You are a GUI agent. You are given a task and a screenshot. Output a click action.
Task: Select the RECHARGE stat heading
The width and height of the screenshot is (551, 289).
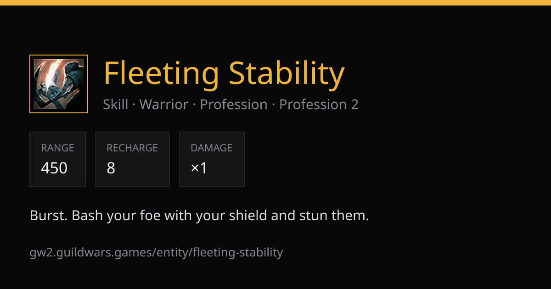[132, 148]
